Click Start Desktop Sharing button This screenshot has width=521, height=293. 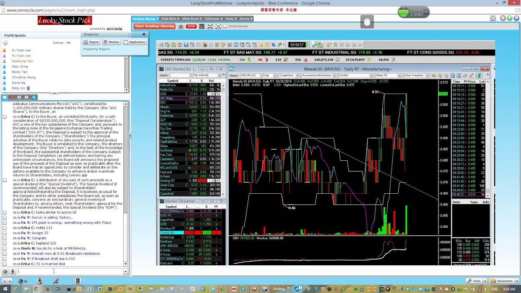pos(154,26)
